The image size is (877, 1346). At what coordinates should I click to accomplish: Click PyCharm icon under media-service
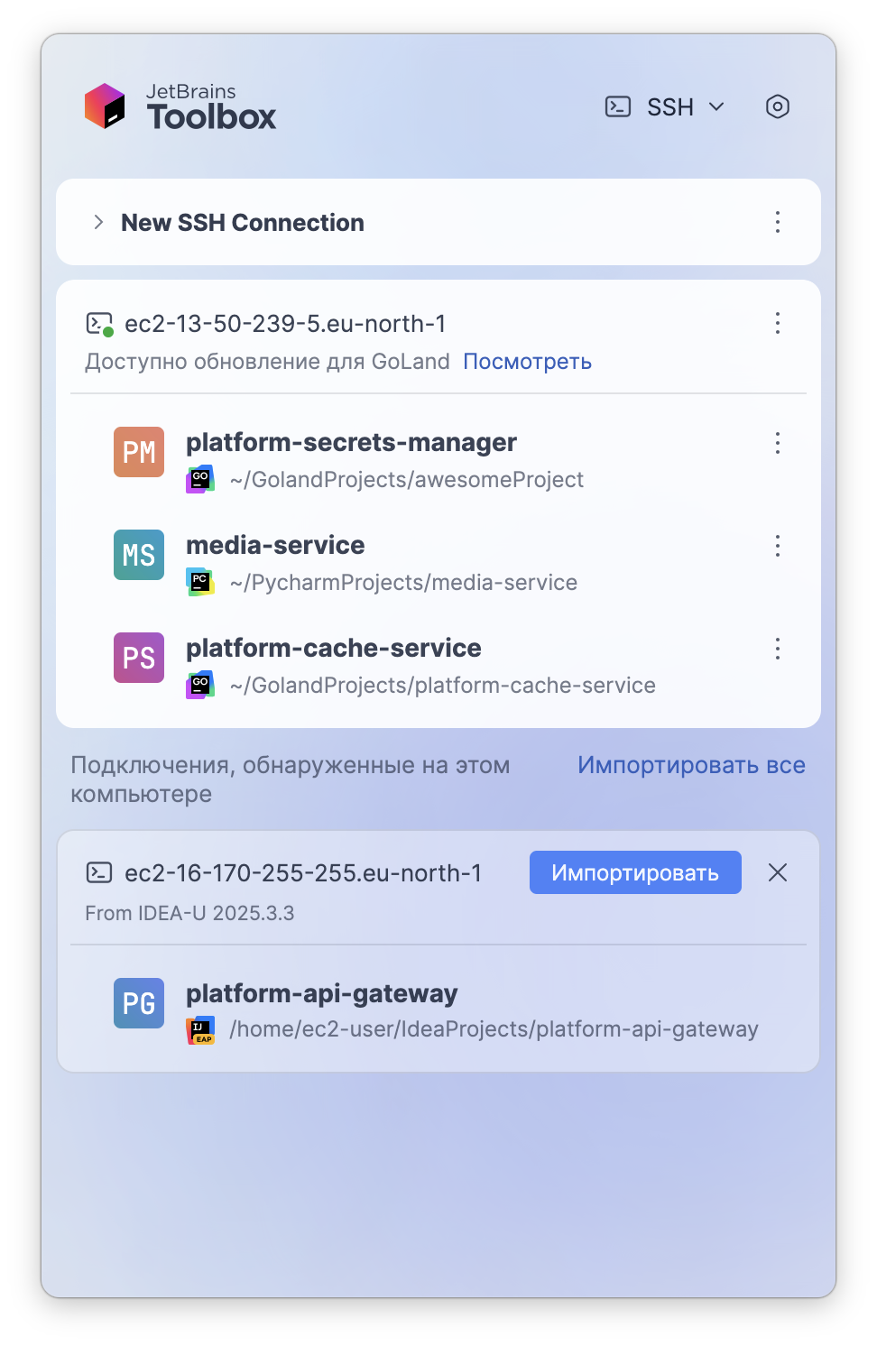pos(200,582)
